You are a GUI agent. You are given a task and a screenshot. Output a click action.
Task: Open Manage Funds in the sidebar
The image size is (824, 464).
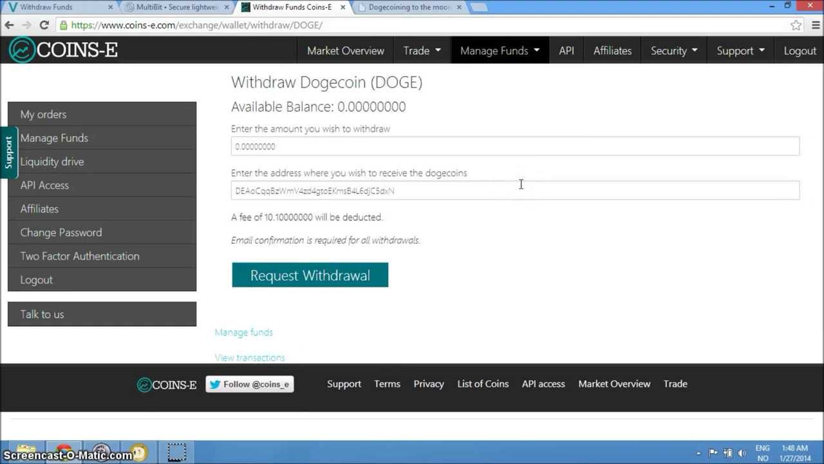pos(102,138)
